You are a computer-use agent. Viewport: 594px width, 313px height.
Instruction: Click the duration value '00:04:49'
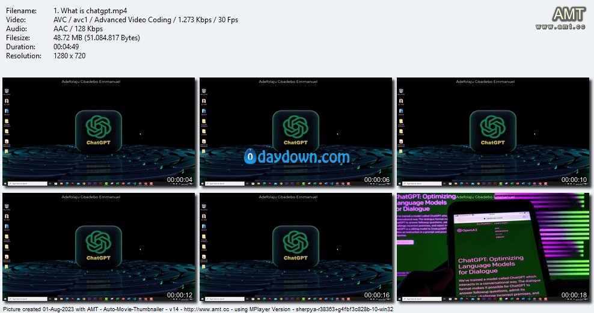click(x=66, y=47)
